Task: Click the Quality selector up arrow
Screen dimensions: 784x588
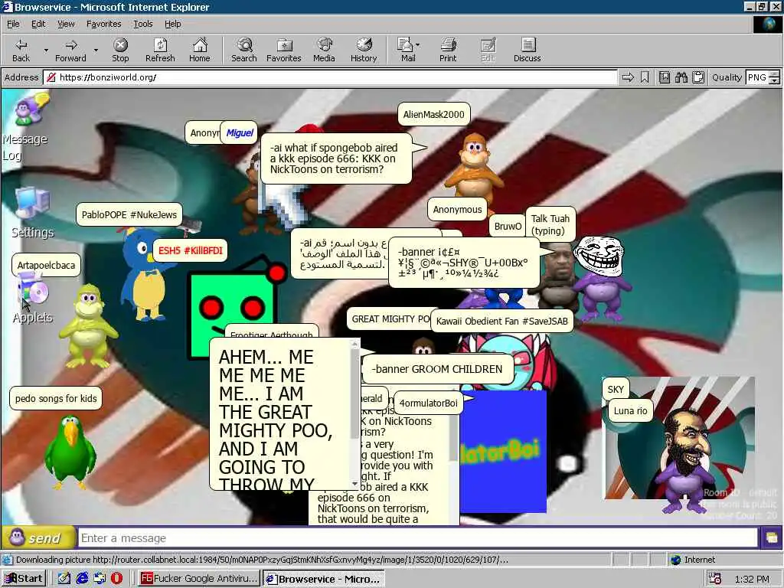Action: pos(775,74)
